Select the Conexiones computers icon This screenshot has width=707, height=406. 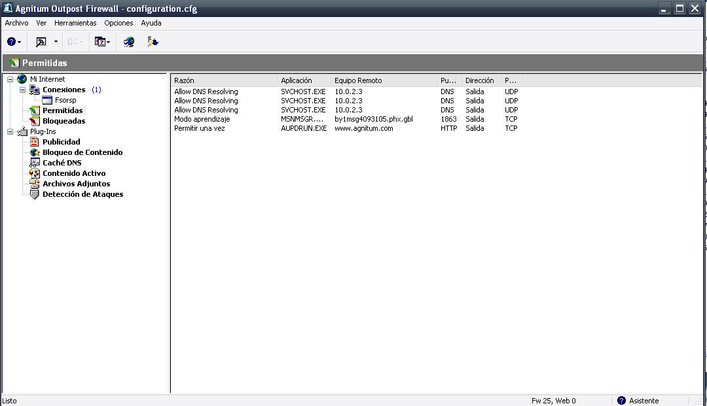click(34, 90)
